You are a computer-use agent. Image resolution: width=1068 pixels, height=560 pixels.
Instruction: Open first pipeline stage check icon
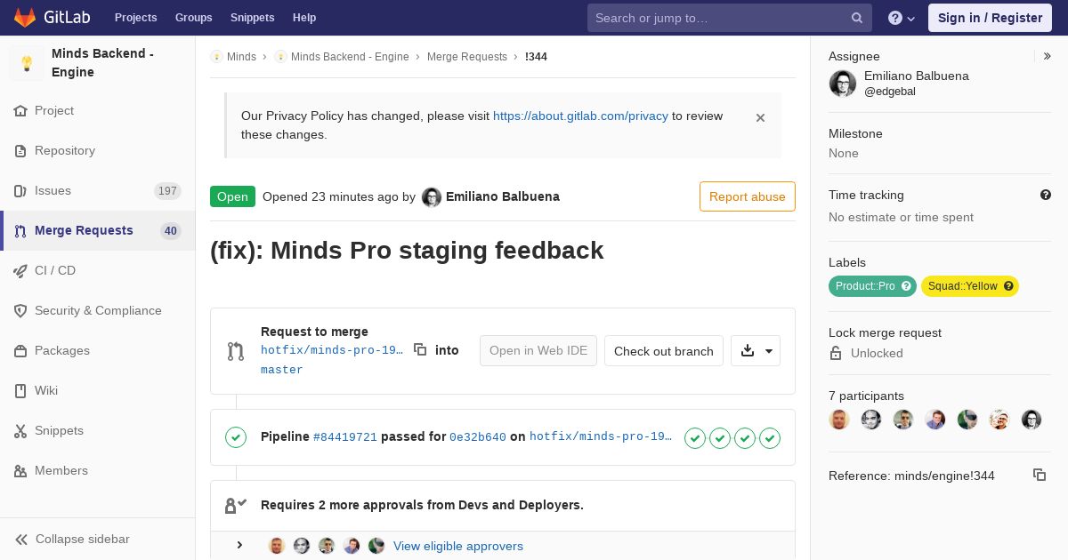[695, 437]
